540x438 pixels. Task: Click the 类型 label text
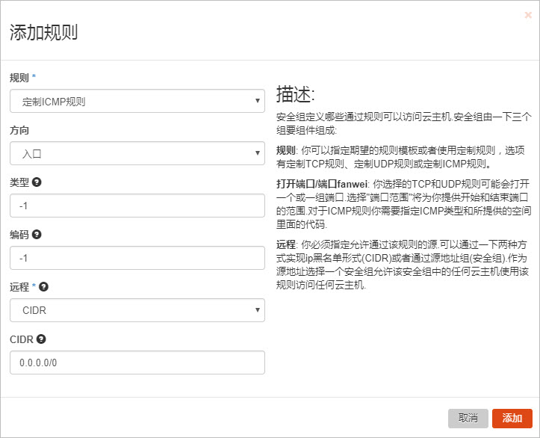pos(19,182)
